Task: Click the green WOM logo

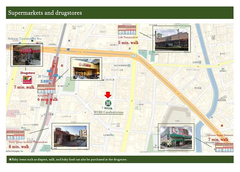Action: (108, 105)
